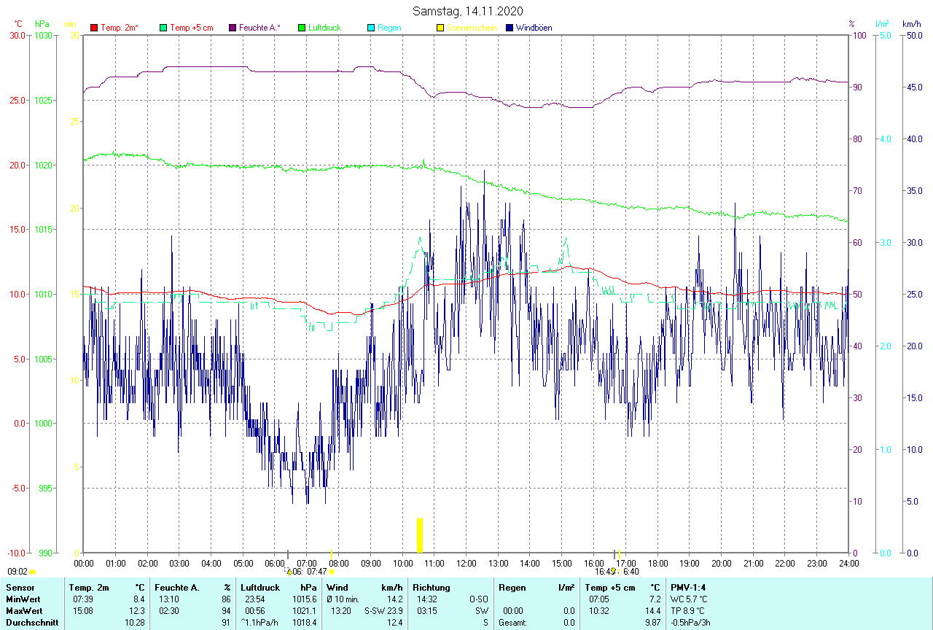Click the 'km/h' axis unit label top right

(x=912, y=24)
